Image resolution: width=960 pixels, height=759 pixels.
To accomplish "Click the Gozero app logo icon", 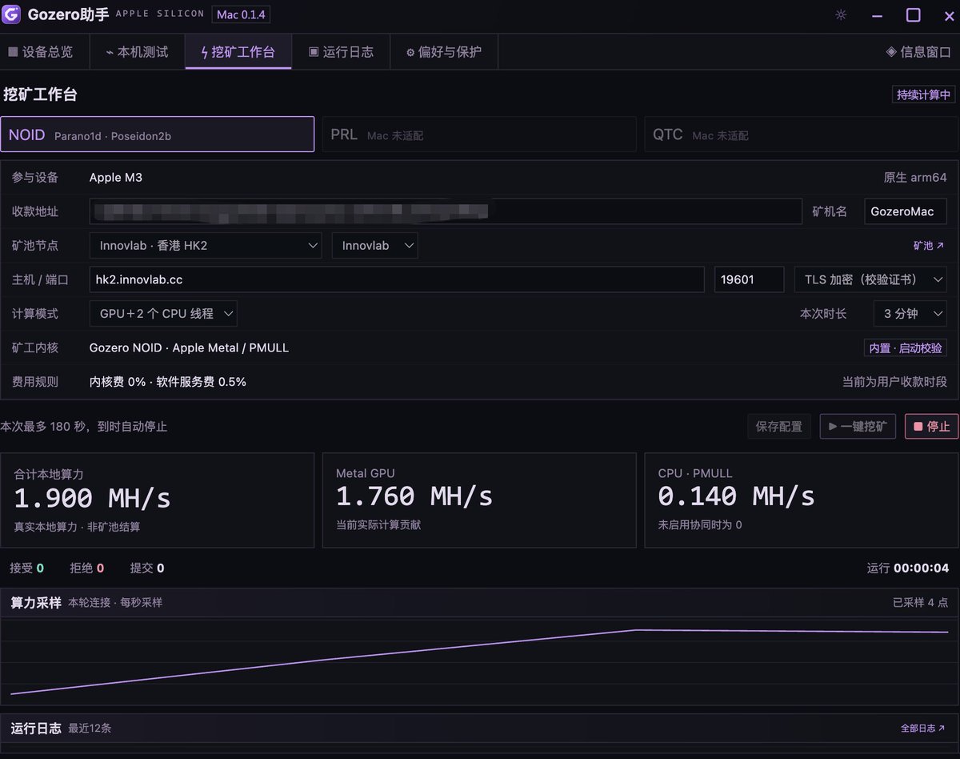I will pyautogui.click(x=11, y=14).
